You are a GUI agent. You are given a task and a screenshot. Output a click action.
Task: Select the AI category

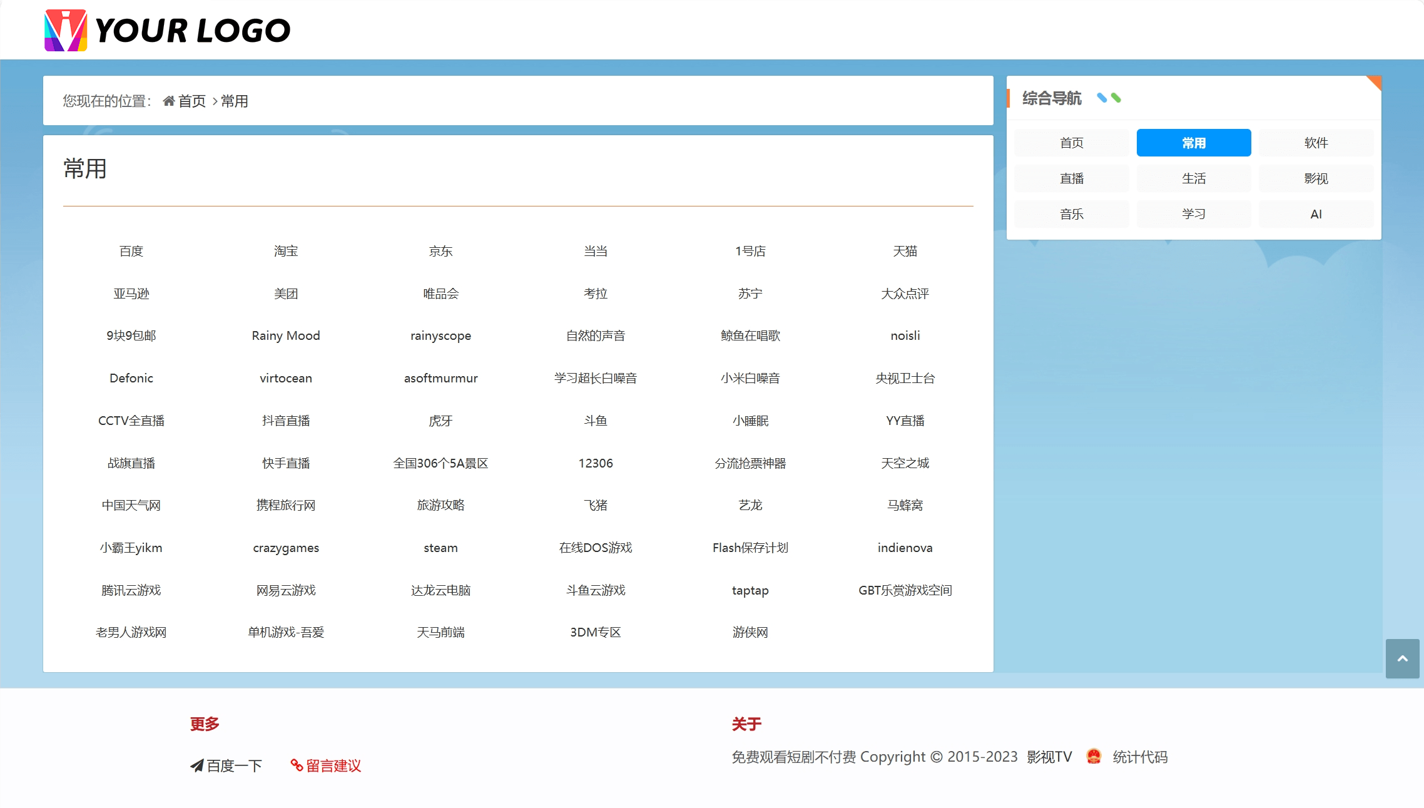coord(1316,214)
